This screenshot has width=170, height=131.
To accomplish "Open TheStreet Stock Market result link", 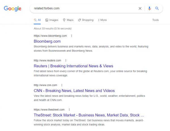I will pyautogui.click(x=89, y=115).
